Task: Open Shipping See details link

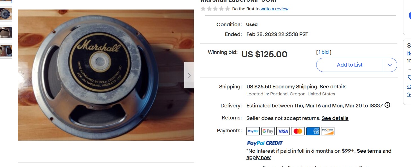Action: pos(333,87)
